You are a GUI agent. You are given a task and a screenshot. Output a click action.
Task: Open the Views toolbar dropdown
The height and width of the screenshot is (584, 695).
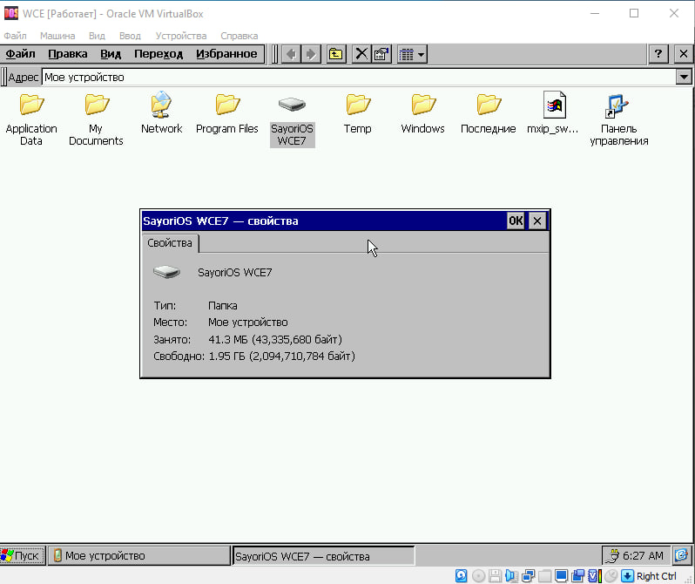click(x=412, y=54)
